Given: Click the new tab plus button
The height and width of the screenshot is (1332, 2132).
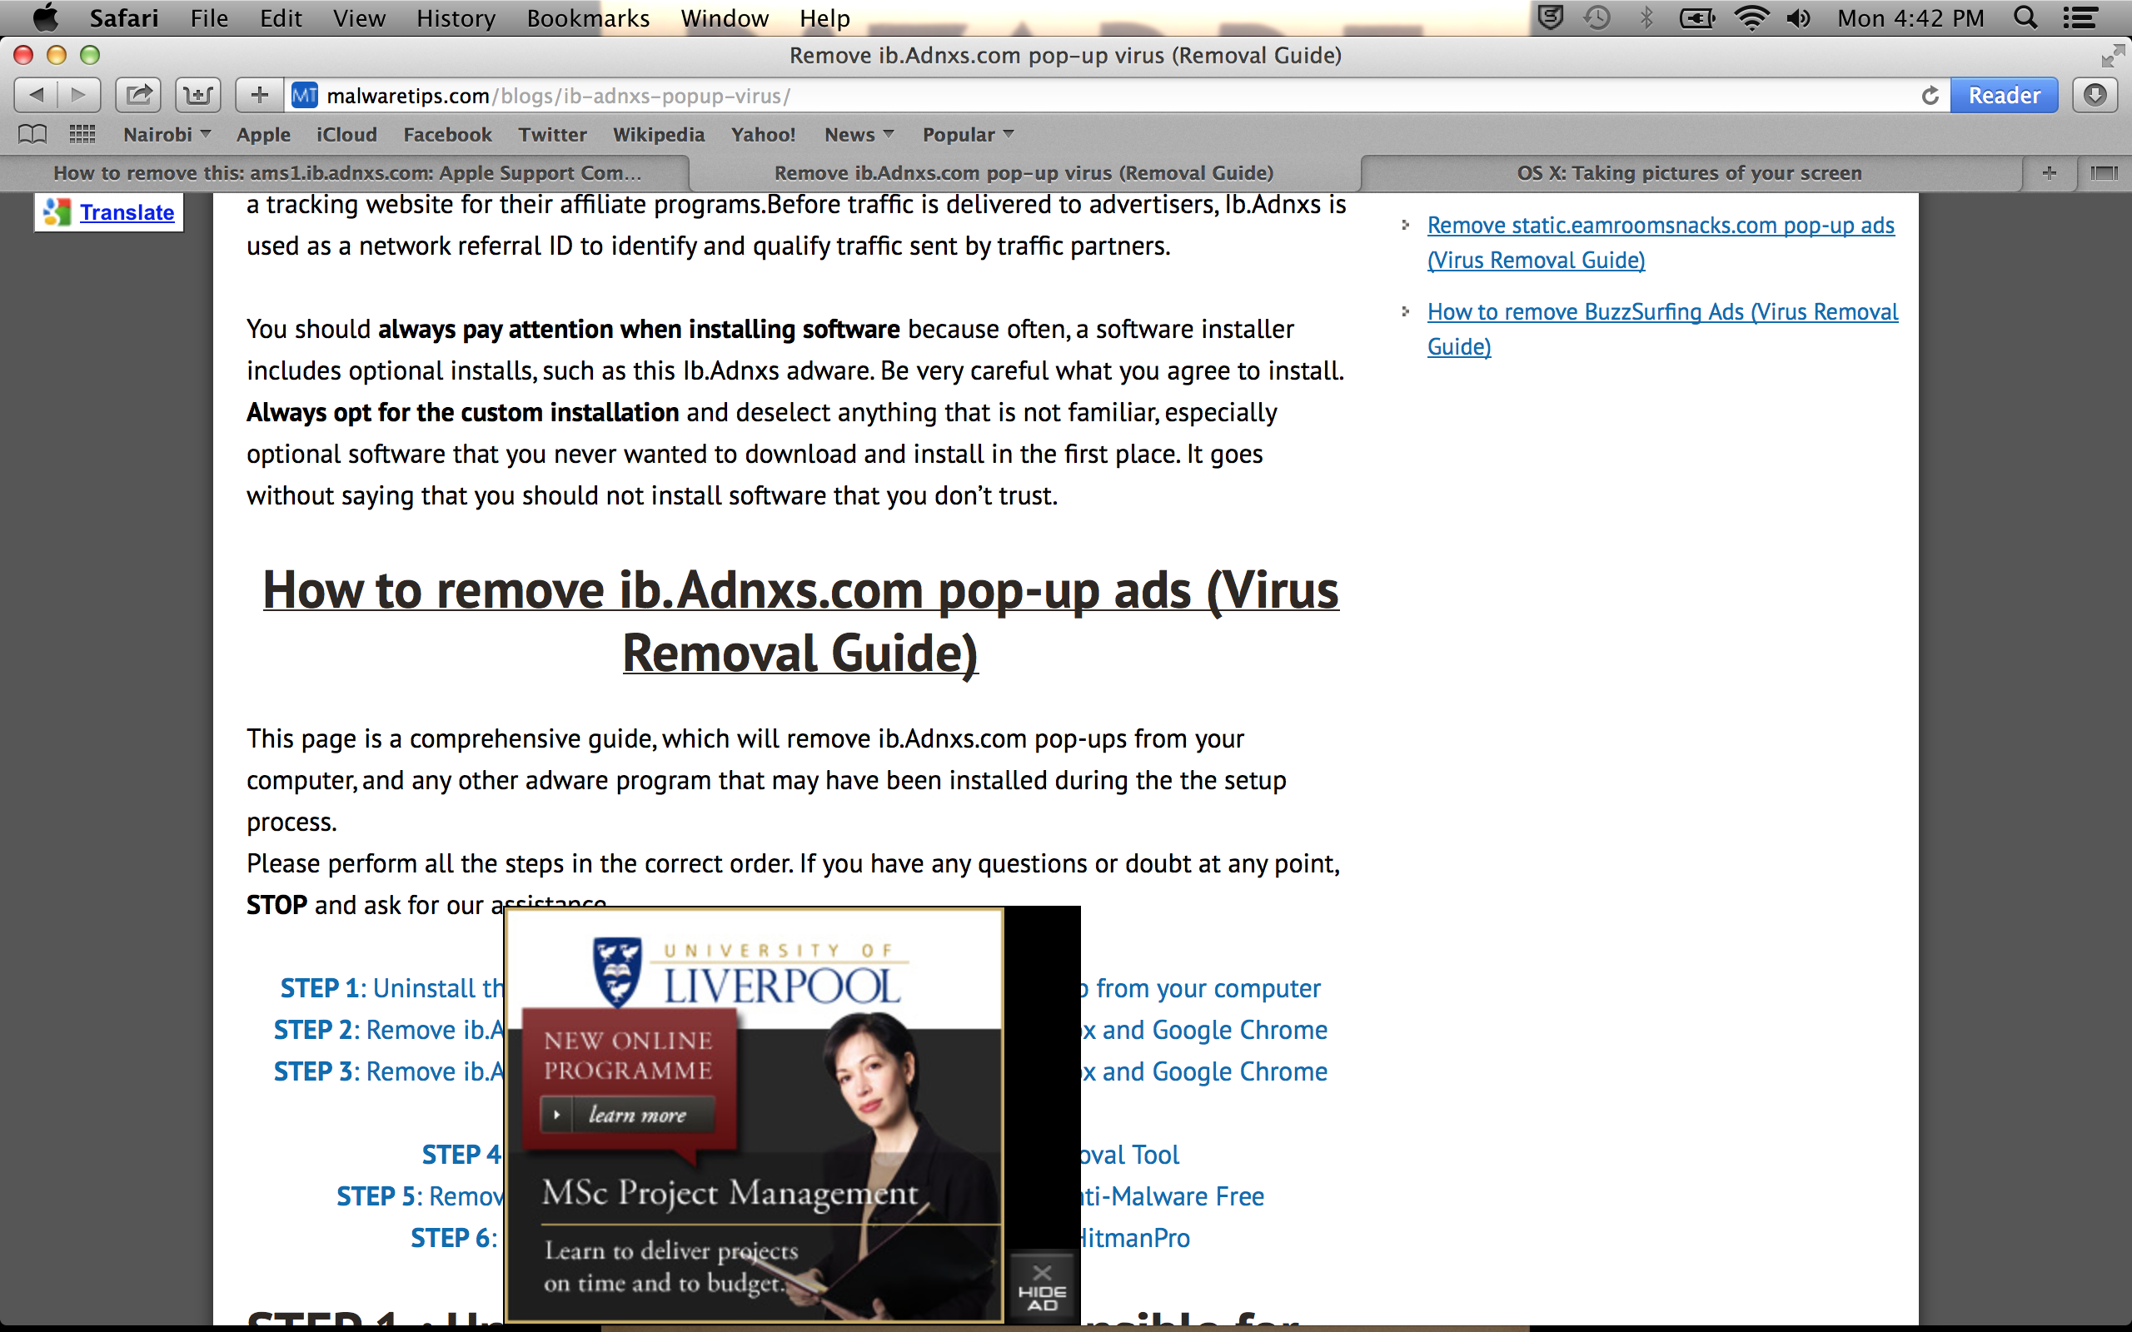Looking at the screenshot, I should click(x=2050, y=172).
